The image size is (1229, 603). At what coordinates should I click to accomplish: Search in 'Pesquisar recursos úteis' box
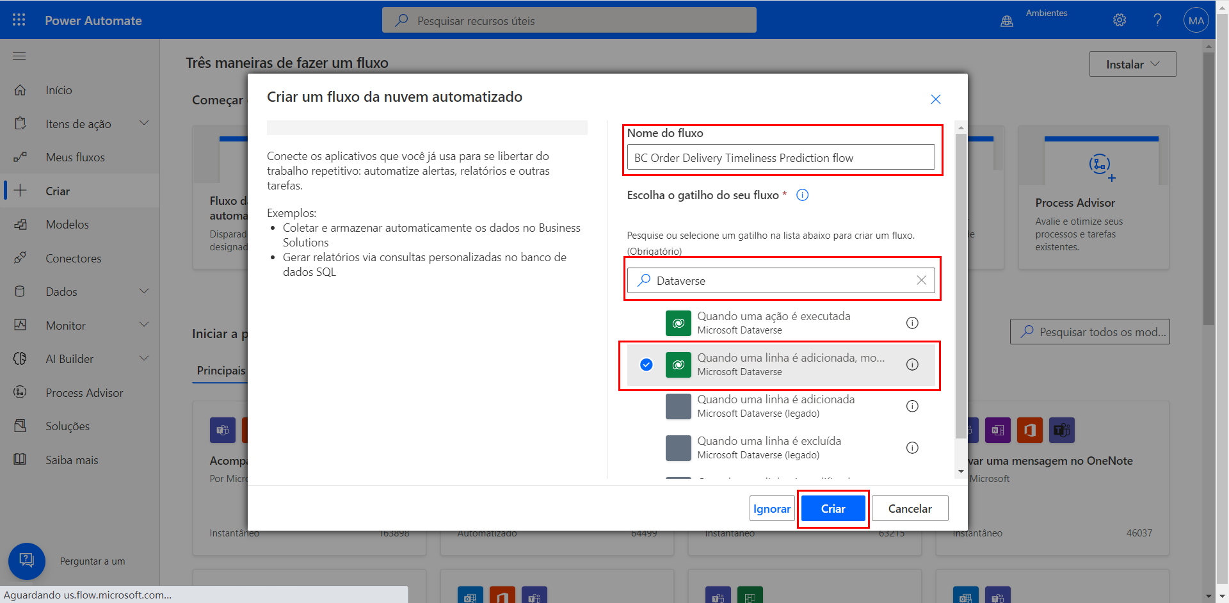pyautogui.click(x=569, y=20)
